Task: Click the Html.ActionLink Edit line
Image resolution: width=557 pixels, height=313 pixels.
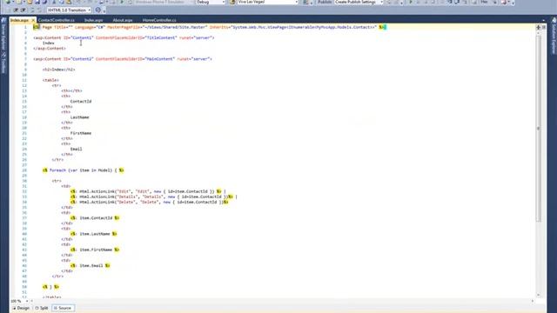Action: [148, 191]
